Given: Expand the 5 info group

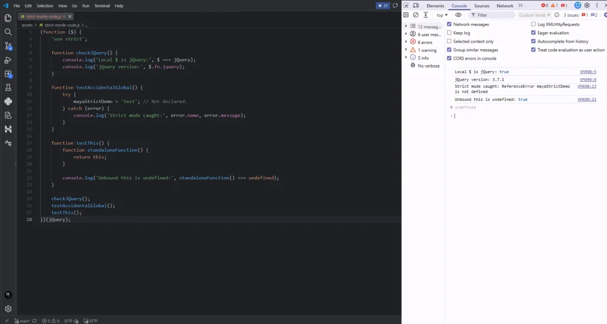Looking at the screenshot, I should (x=406, y=57).
